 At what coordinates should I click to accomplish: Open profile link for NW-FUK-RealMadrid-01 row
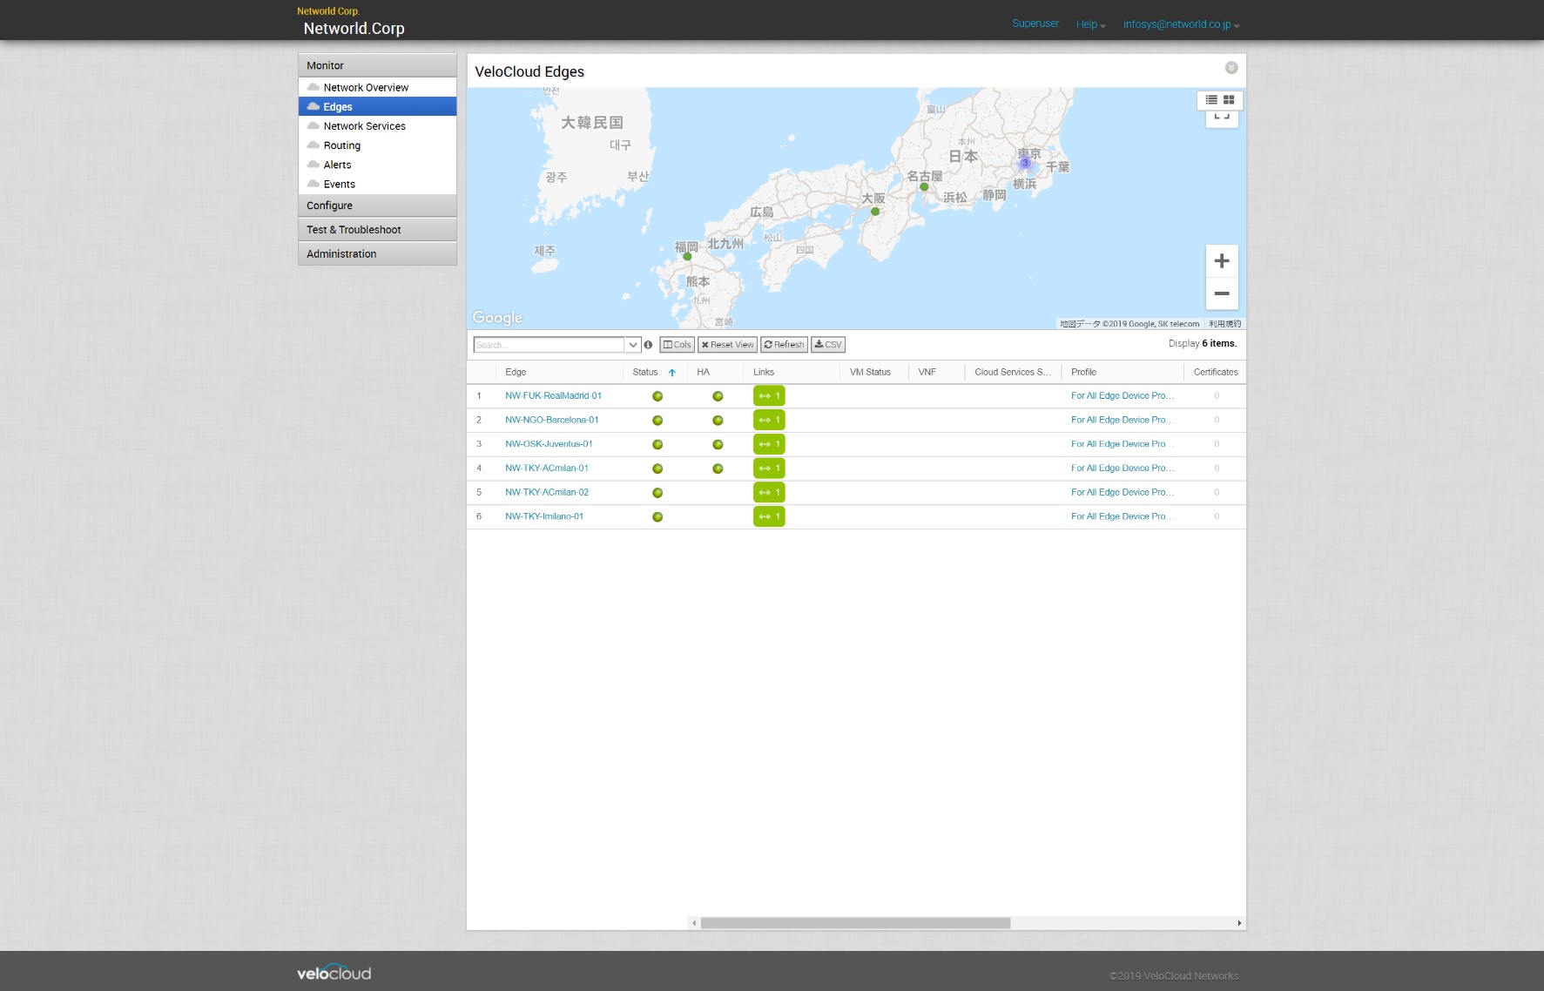[1123, 395]
